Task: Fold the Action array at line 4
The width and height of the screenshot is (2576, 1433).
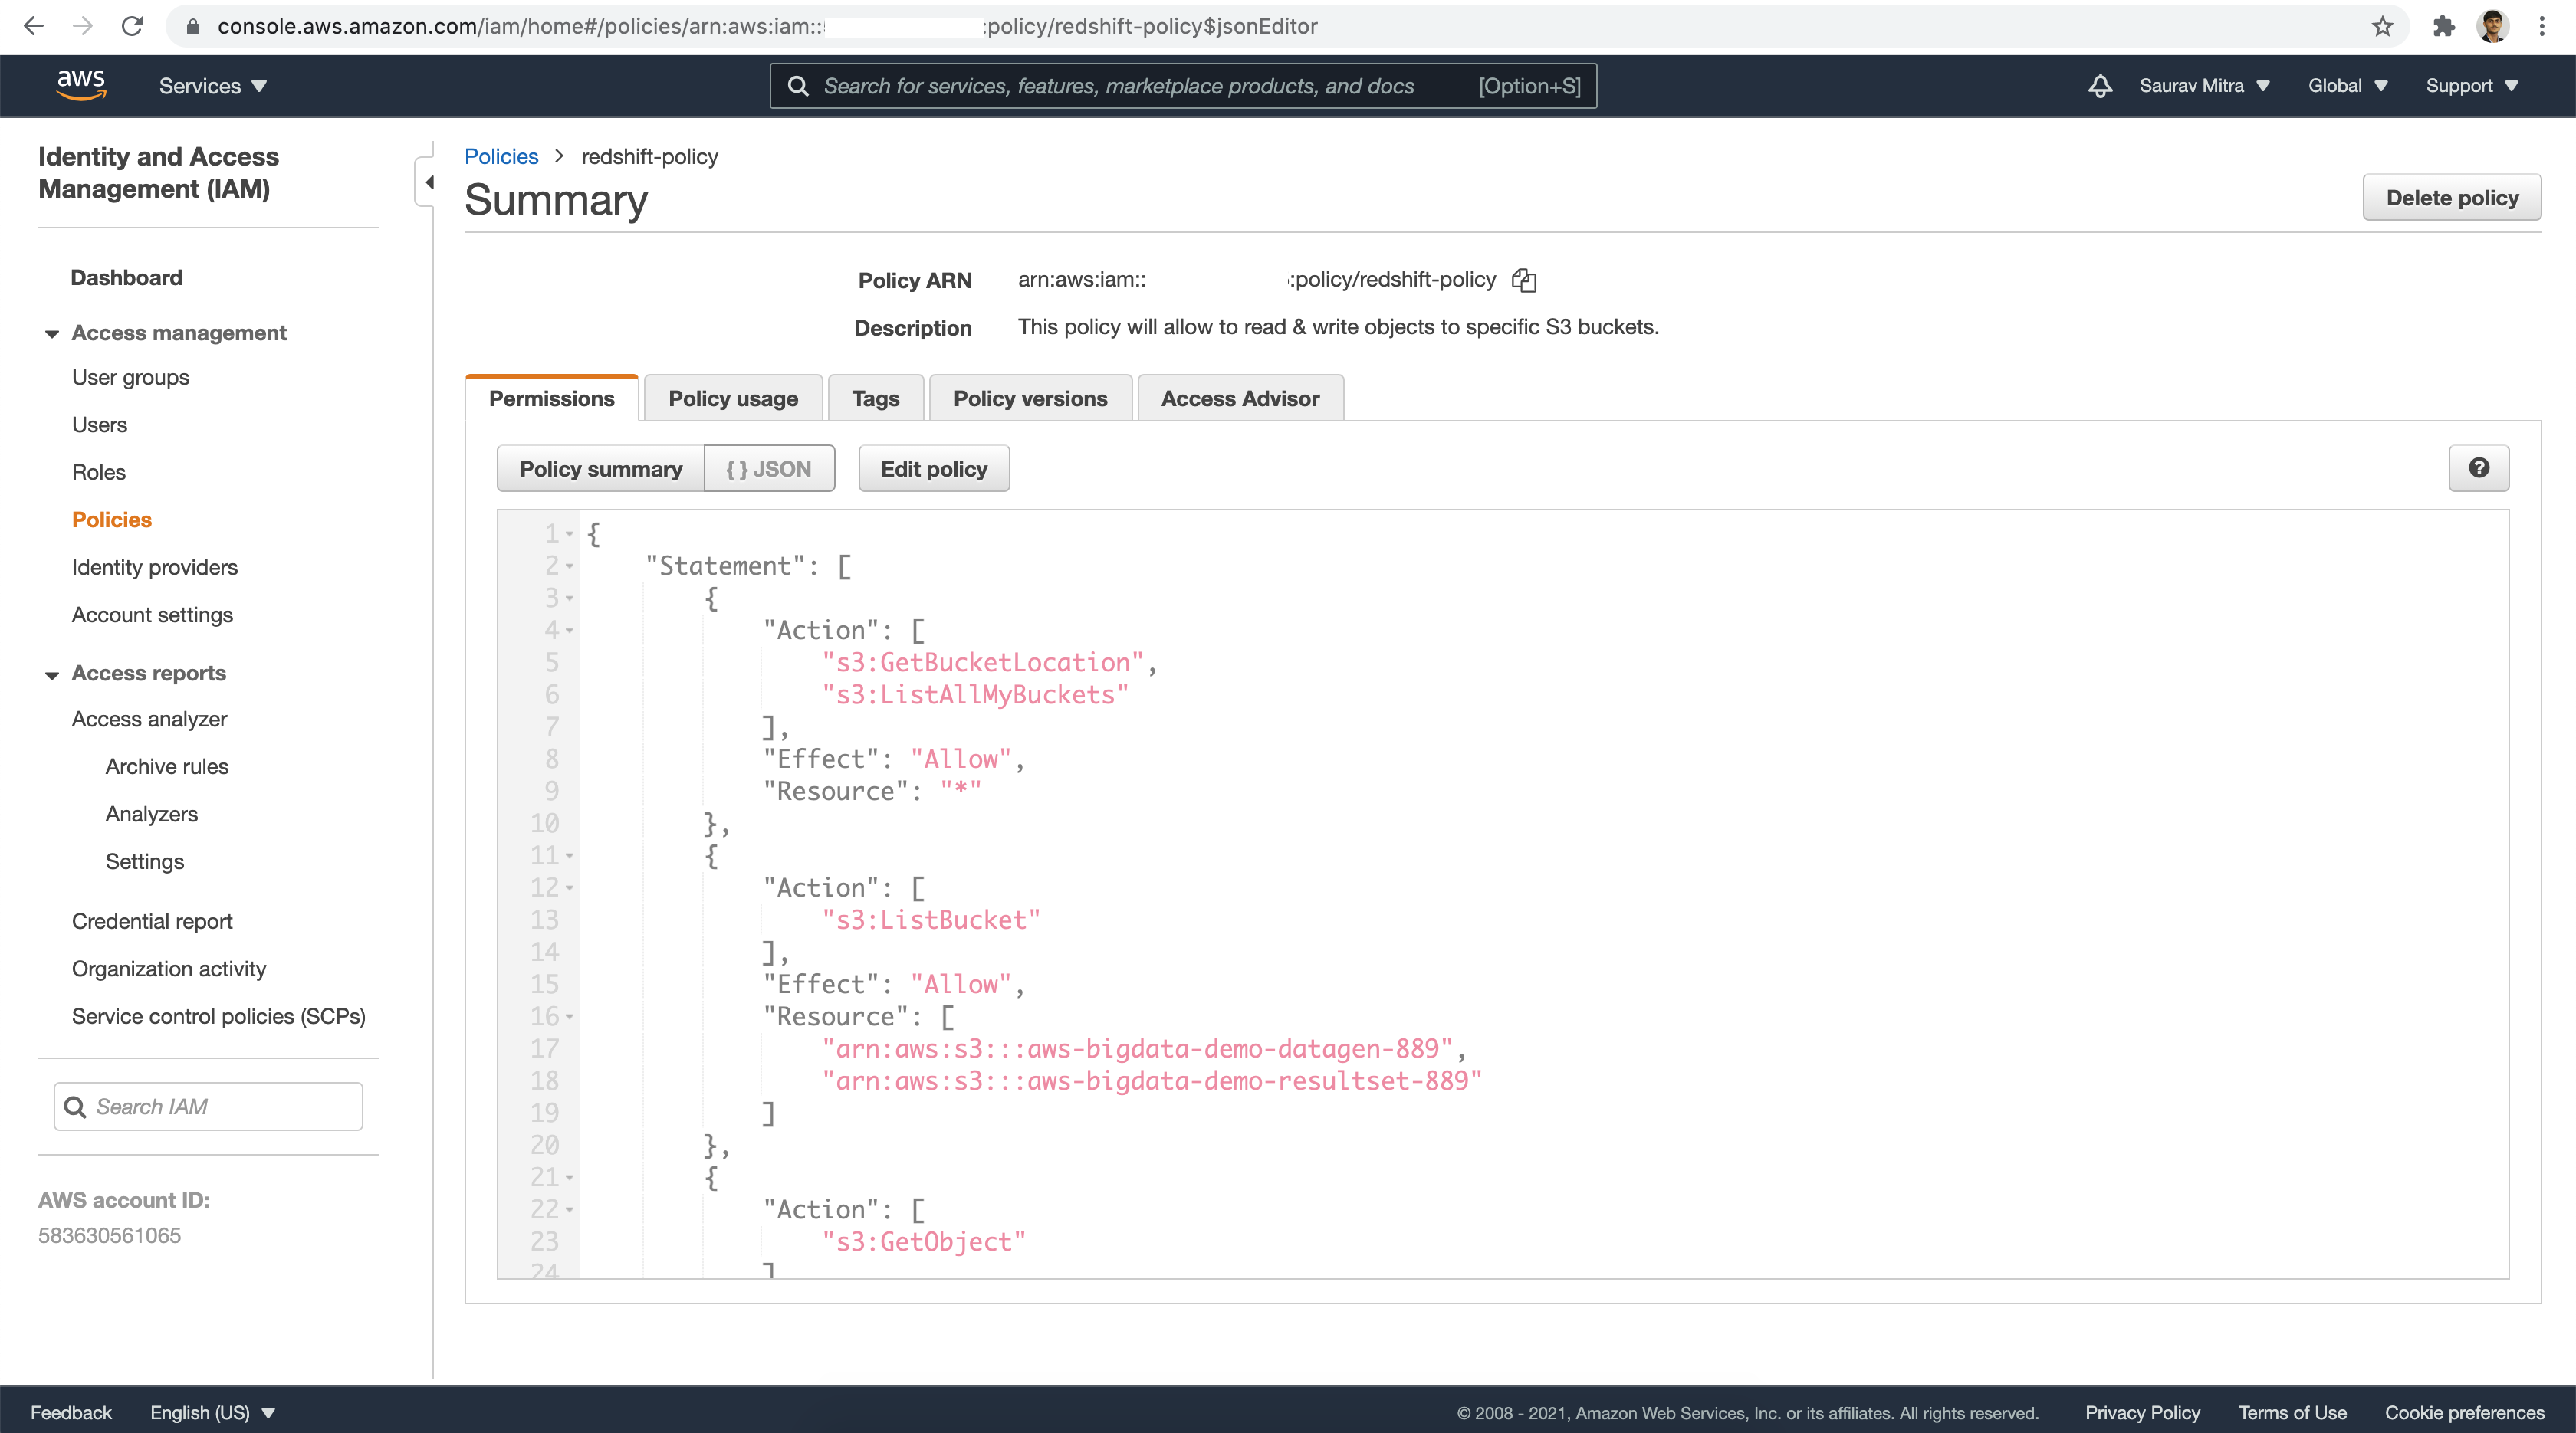Action: [x=569, y=631]
